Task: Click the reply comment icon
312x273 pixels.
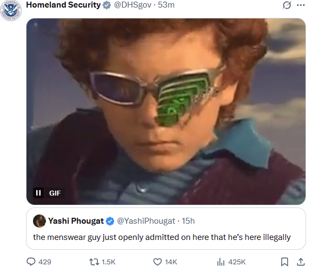Action: (31, 262)
